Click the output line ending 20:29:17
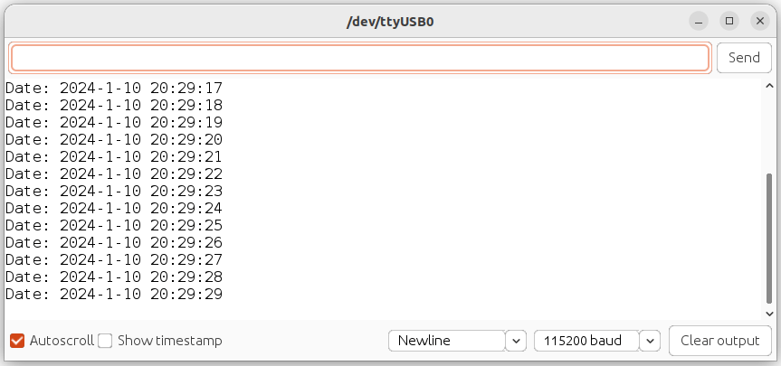This screenshot has height=366, width=781. [x=114, y=89]
